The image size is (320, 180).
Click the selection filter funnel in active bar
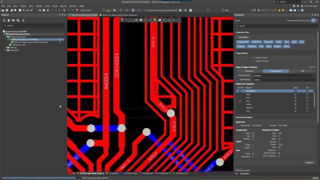tap(122, 20)
